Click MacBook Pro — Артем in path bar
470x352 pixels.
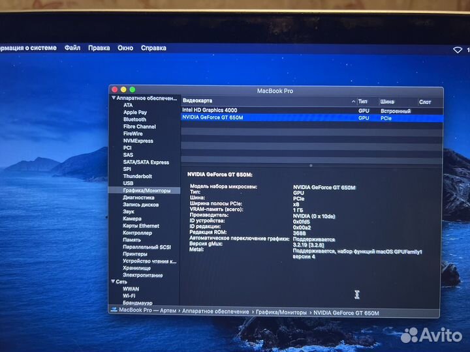148,310
